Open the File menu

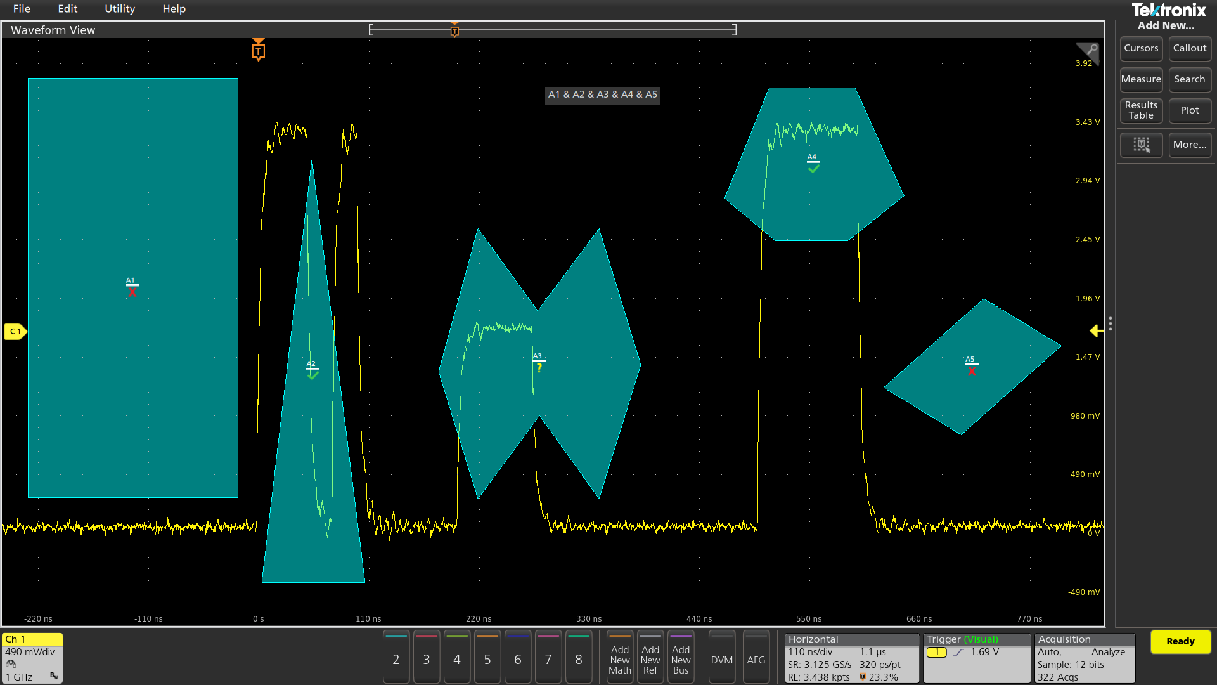(22, 9)
